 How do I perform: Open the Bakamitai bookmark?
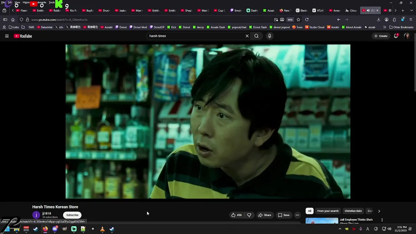pyautogui.click(x=45, y=27)
